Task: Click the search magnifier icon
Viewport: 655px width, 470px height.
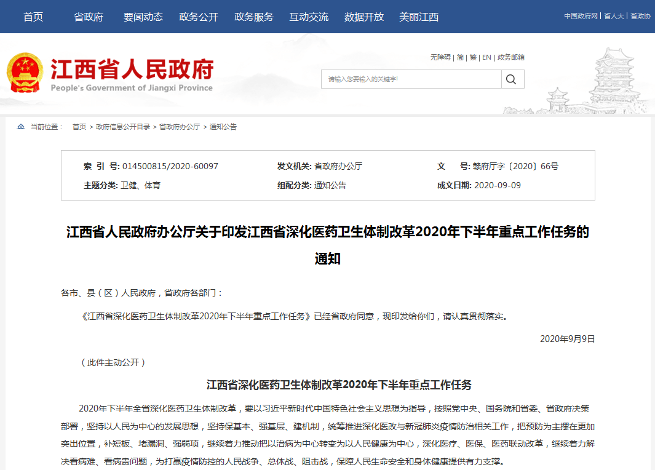Action: (x=511, y=79)
